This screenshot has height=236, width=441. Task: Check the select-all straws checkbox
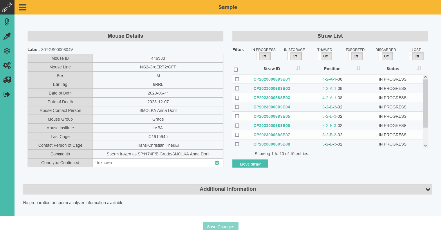point(236,70)
